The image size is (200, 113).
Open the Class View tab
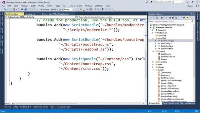pyautogui.click(x=179, y=103)
